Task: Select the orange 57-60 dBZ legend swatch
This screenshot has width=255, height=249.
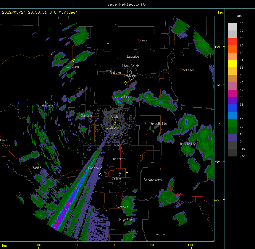Action: pos(233,49)
